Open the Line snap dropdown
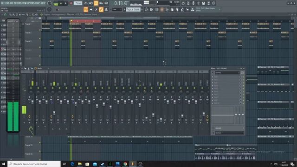 pyautogui.click(x=116, y=9)
